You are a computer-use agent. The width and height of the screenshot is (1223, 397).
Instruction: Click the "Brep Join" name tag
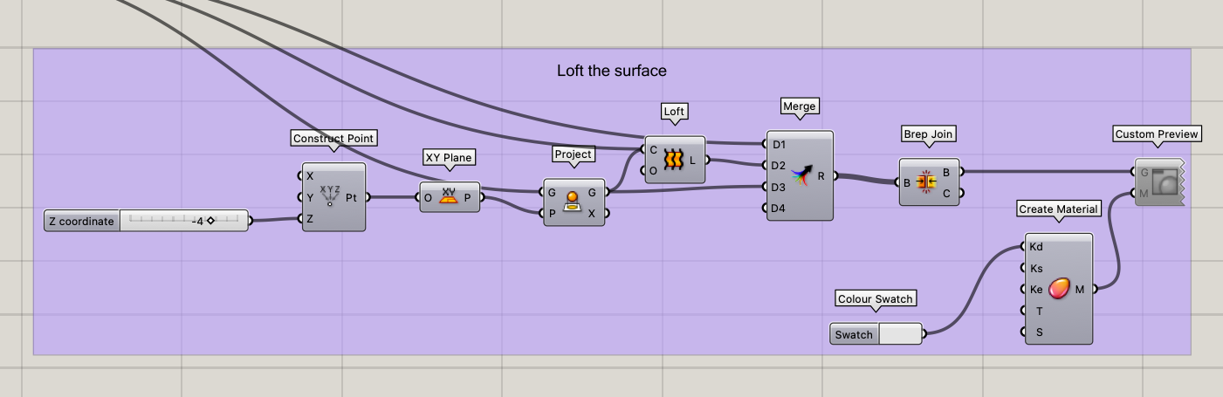coord(929,133)
